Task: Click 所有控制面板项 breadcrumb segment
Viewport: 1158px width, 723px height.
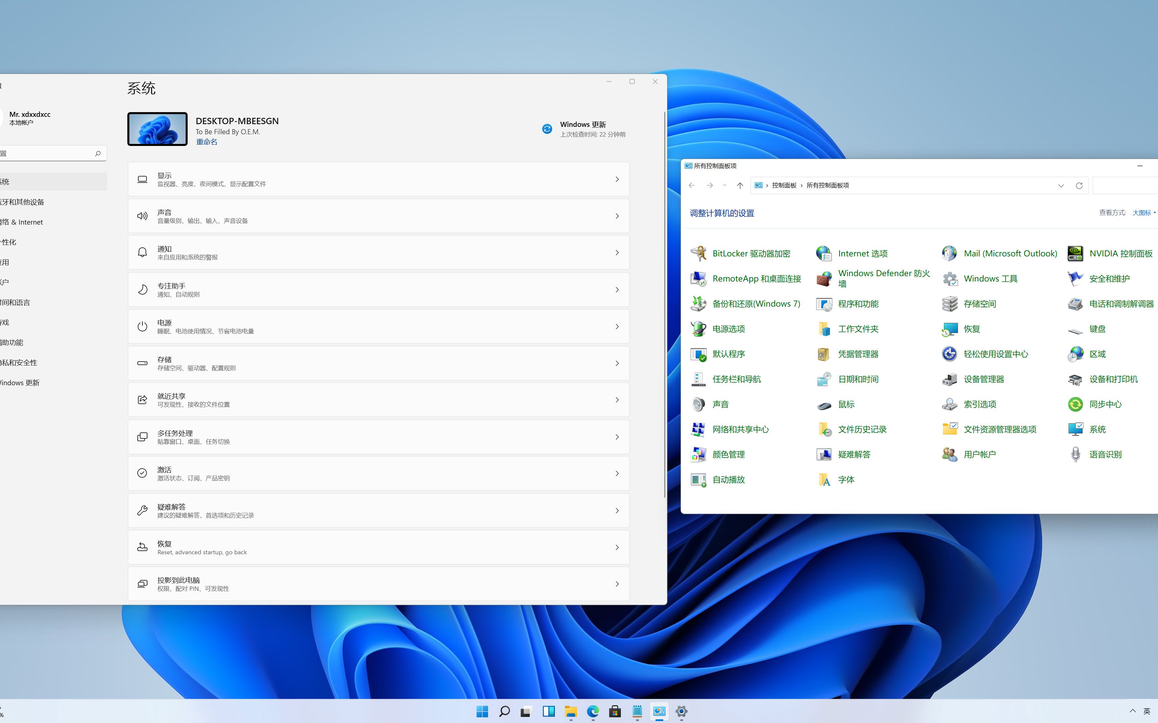Action: [x=828, y=185]
